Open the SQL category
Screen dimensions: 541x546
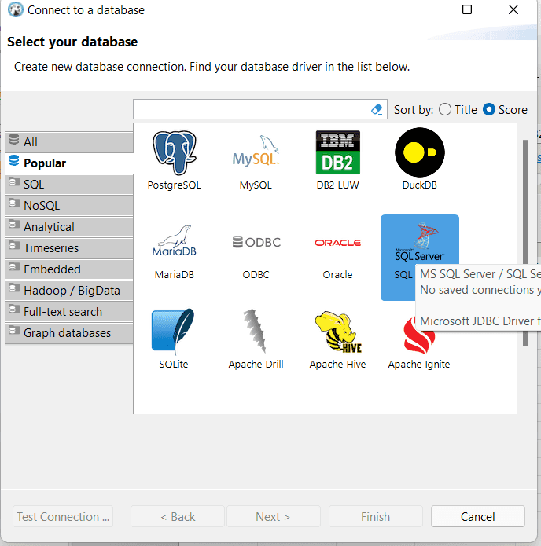69,184
